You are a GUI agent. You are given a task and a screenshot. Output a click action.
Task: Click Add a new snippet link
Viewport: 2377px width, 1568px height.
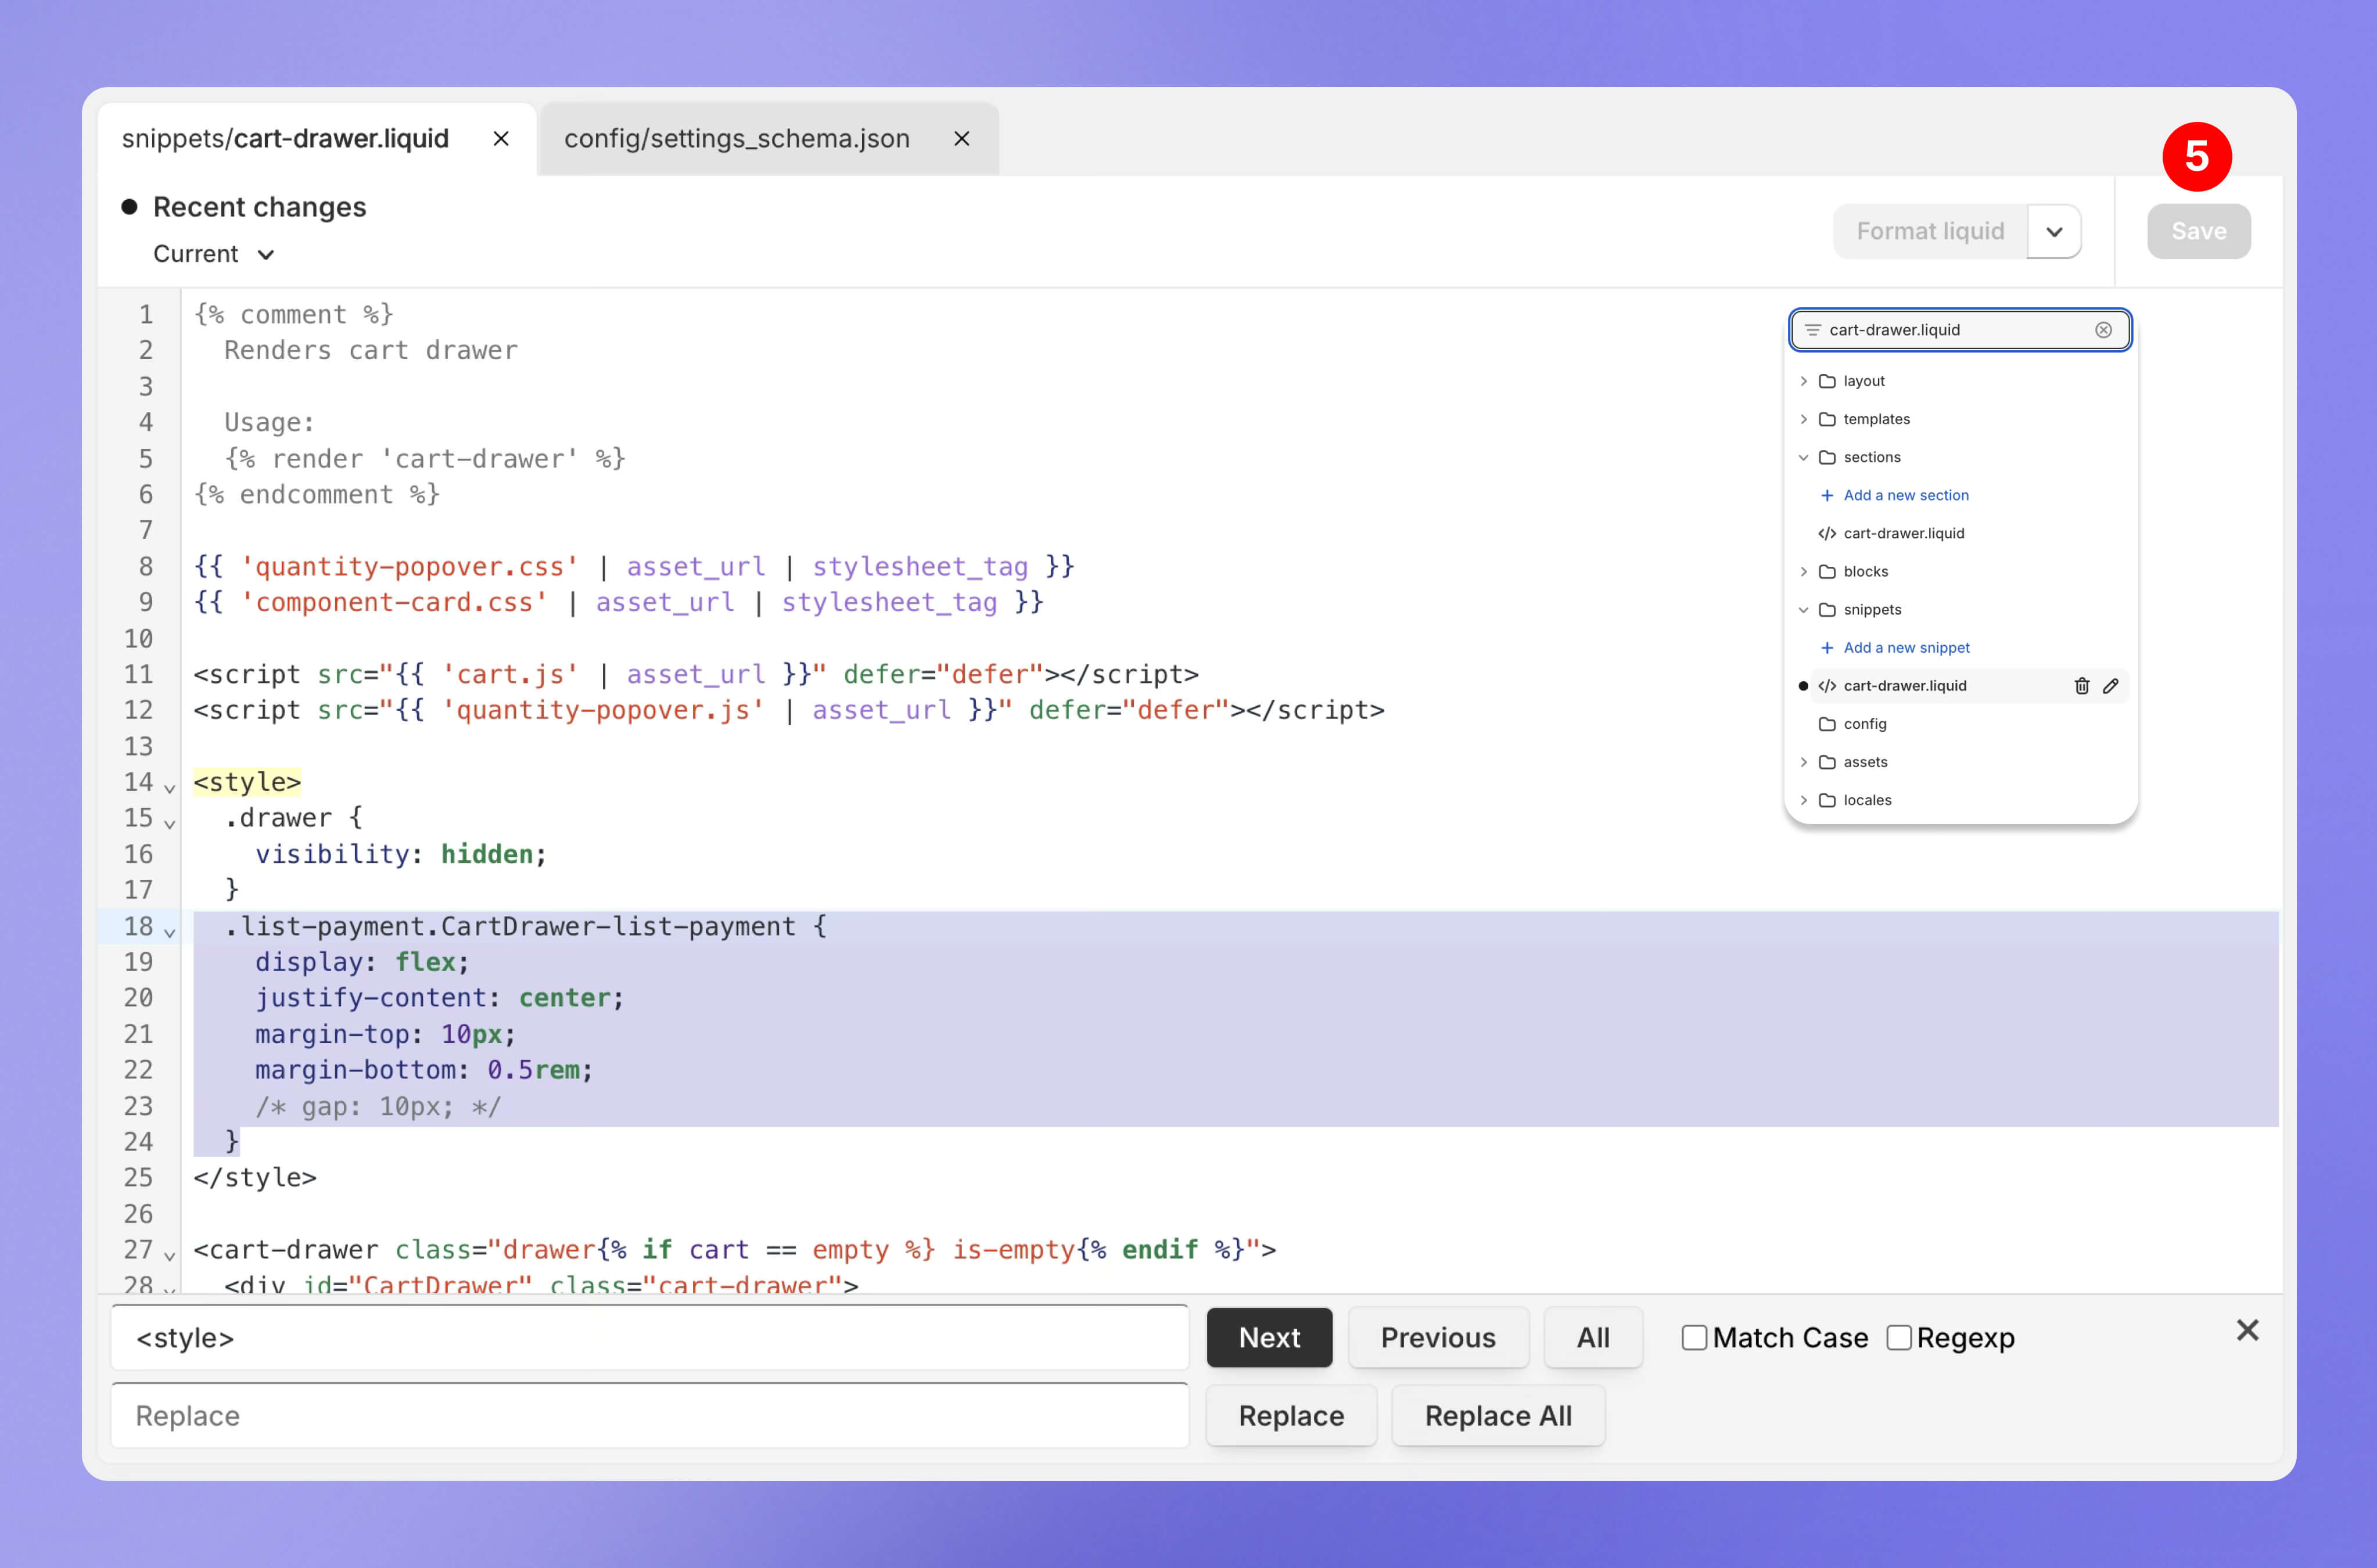click(x=1906, y=648)
